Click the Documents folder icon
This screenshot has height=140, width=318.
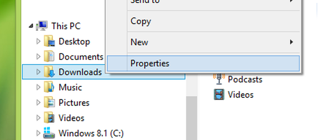pyautogui.click(x=49, y=56)
